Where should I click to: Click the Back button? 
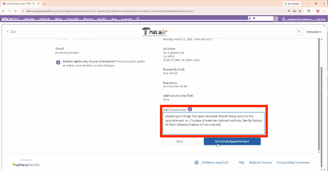pyautogui.click(x=180, y=141)
